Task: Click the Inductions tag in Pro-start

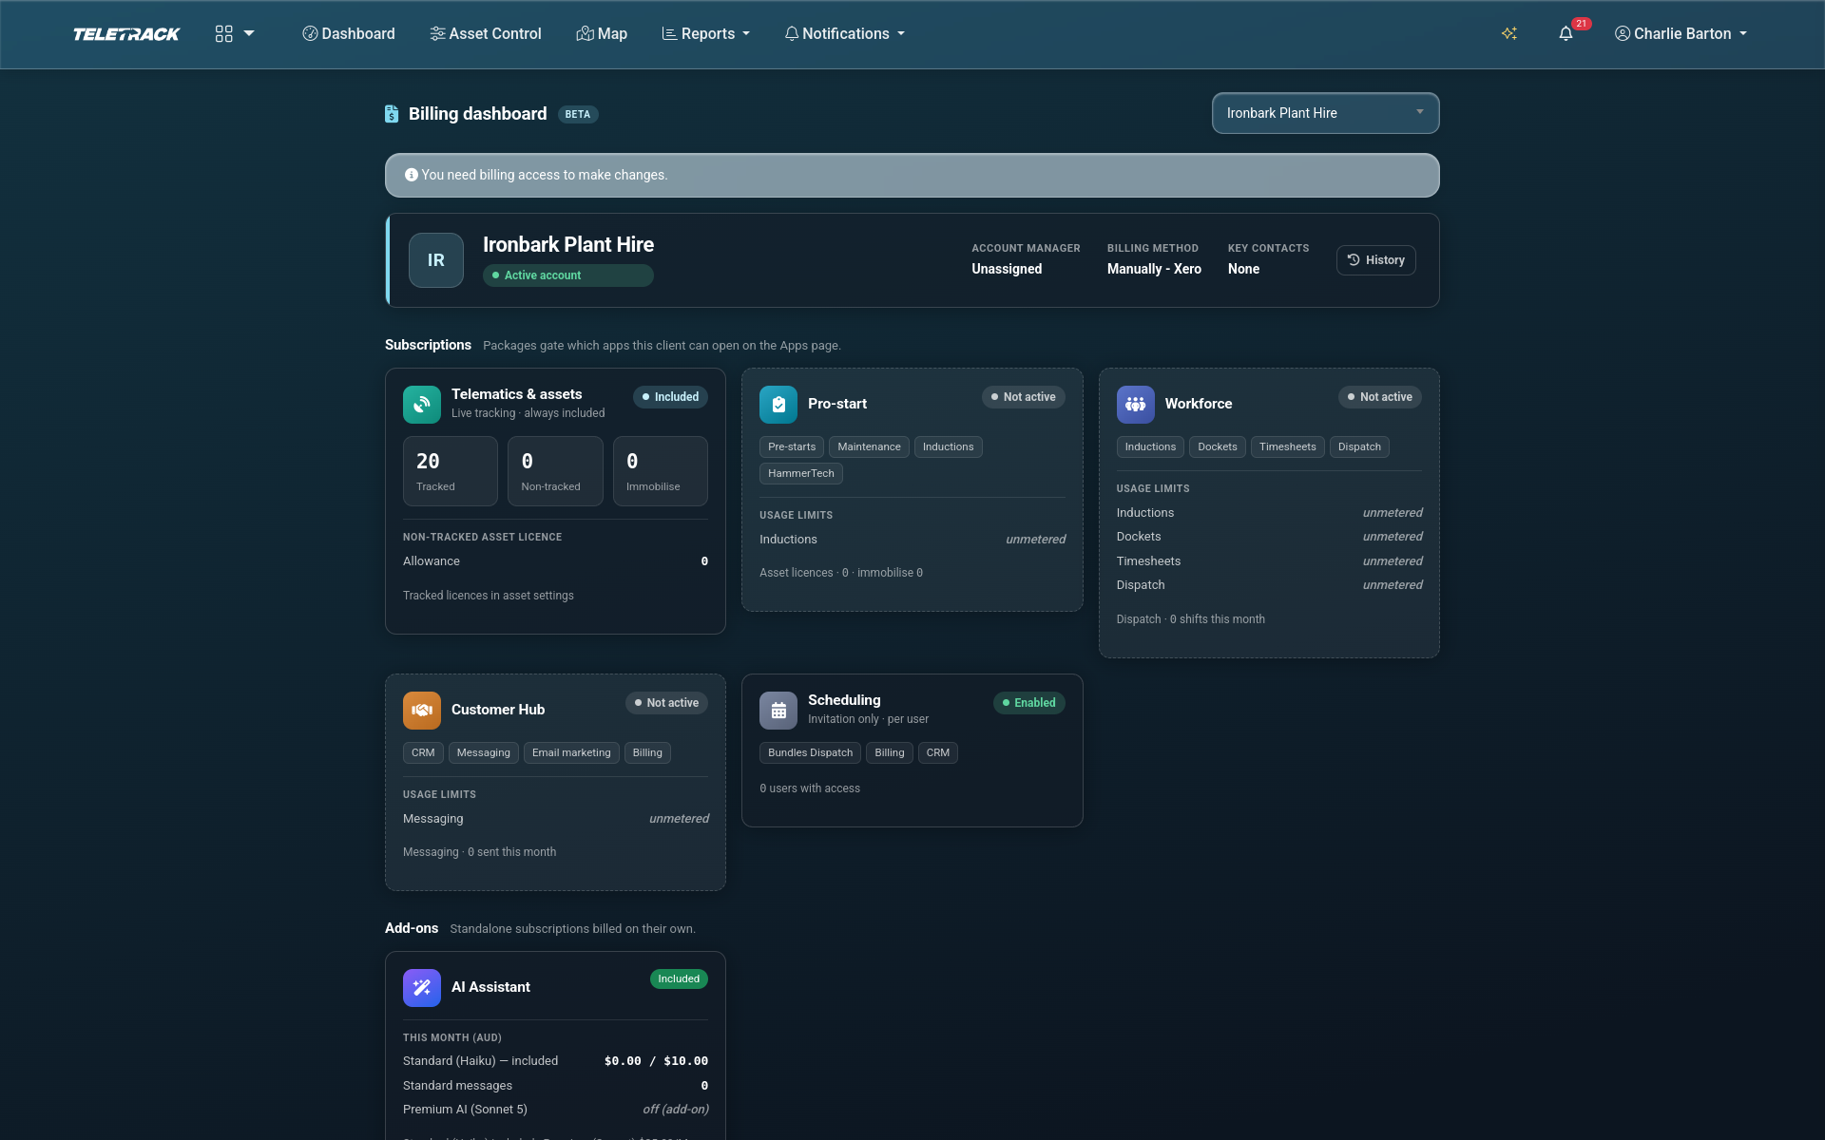Action: coord(949,446)
